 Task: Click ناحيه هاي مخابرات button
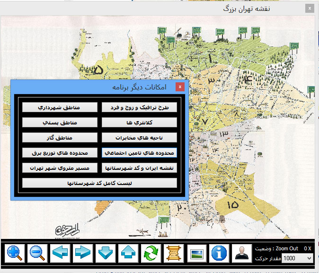pos(139,138)
